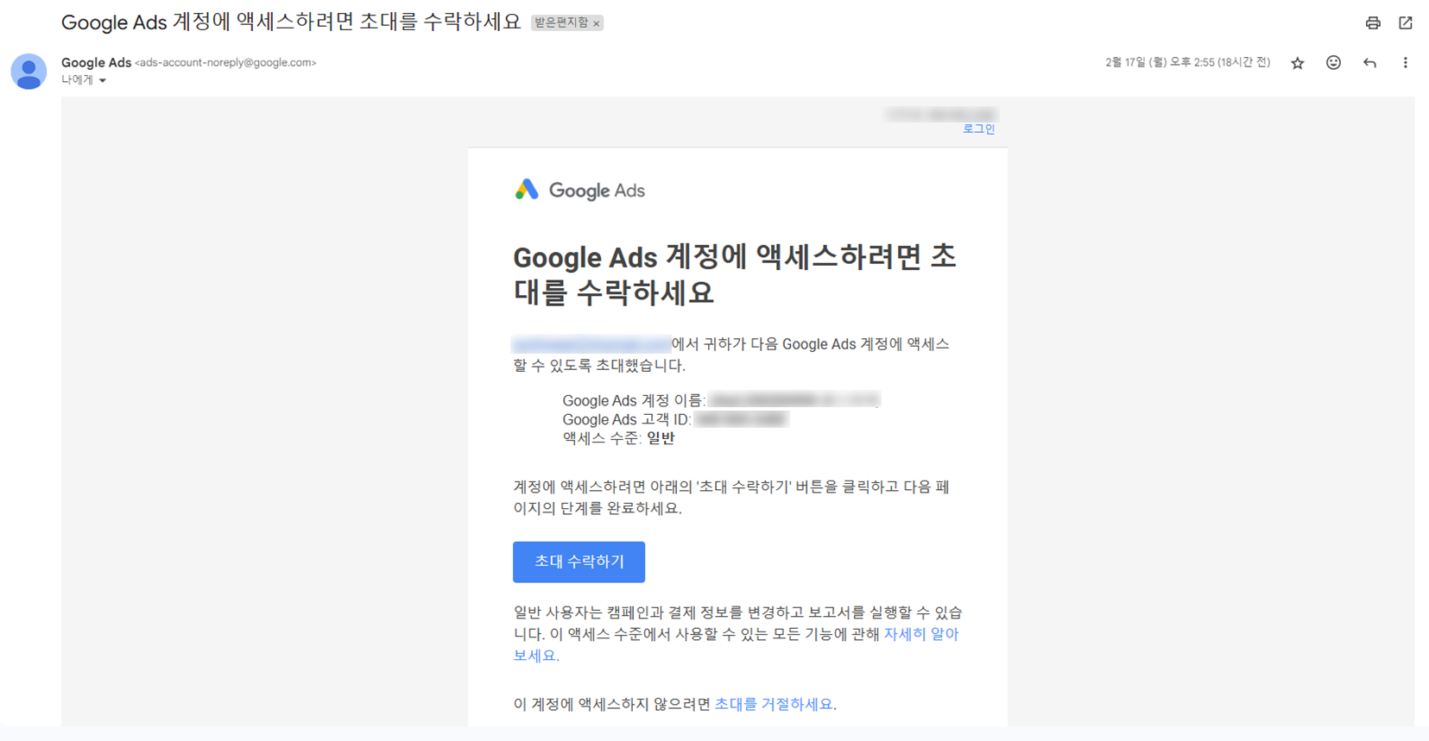1429x741 pixels.
Task: Open email in new window icon
Action: click(x=1406, y=23)
